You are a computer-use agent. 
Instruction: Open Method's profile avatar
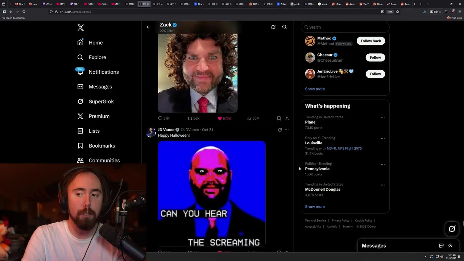pyautogui.click(x=310, y=41)
